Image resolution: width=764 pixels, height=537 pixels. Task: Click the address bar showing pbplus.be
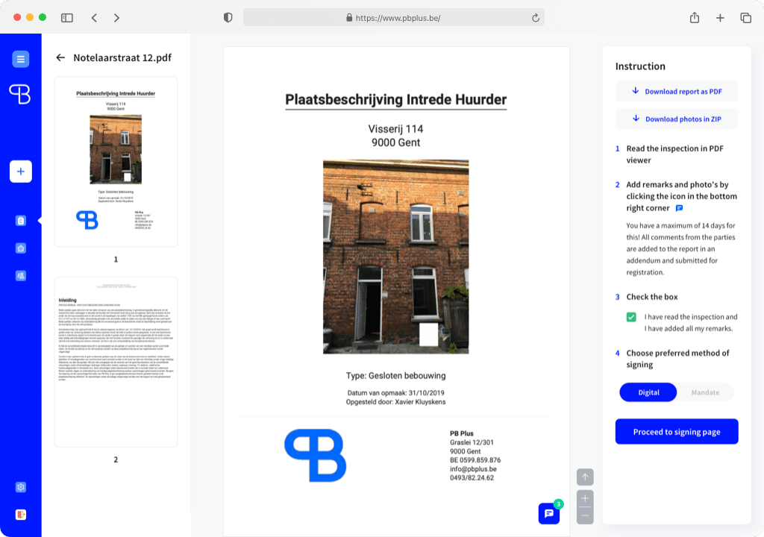click(x=394, y=18)
